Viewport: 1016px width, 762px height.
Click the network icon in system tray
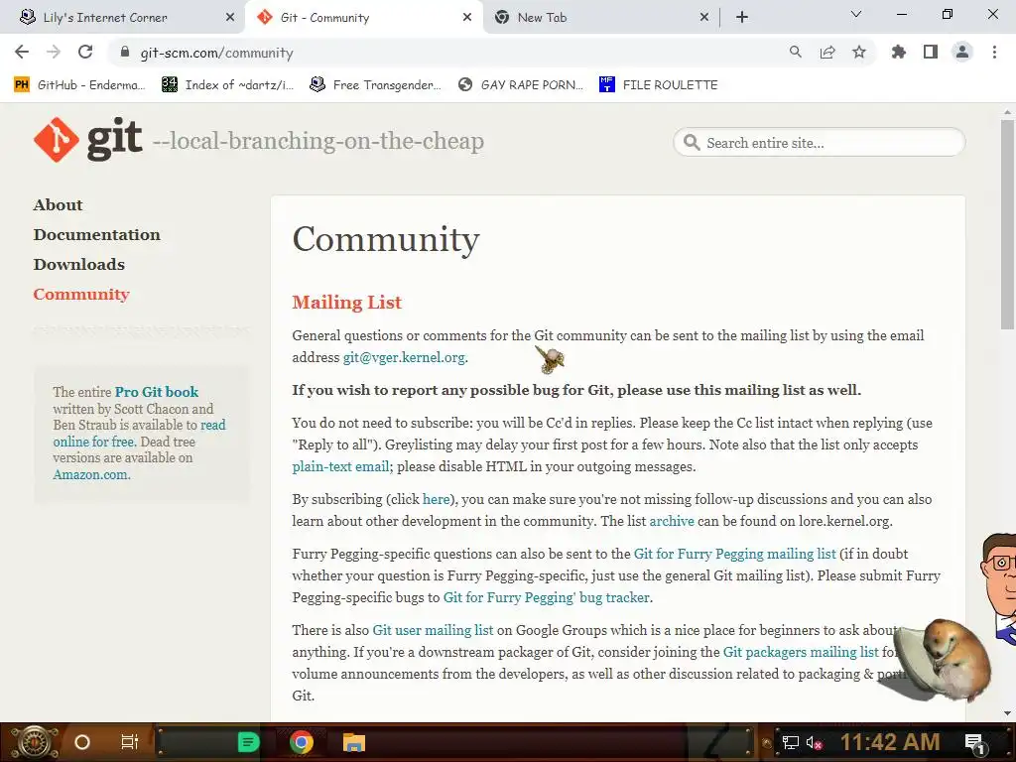(791, 742)
